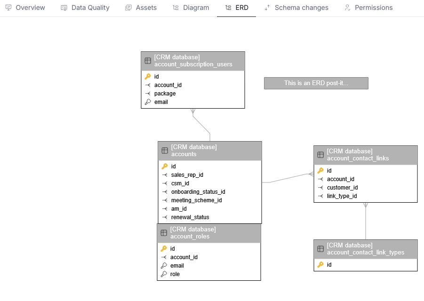Click the table icon of account_contact_link_types
The height and width of the screenshot is (301, 424).
tap(320, 249)
